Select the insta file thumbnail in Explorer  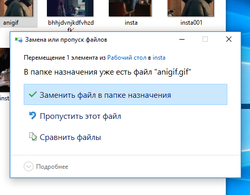point(130,8)
